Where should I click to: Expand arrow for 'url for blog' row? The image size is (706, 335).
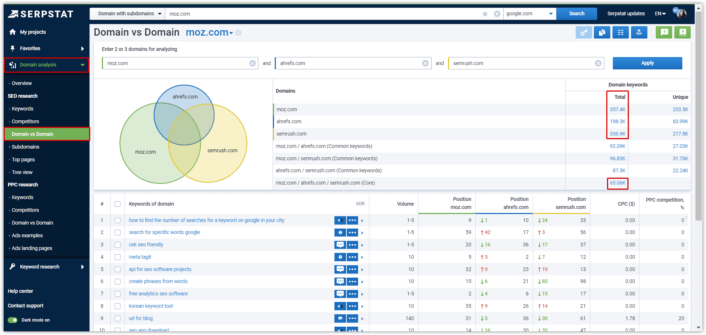(x=362, y=319)
